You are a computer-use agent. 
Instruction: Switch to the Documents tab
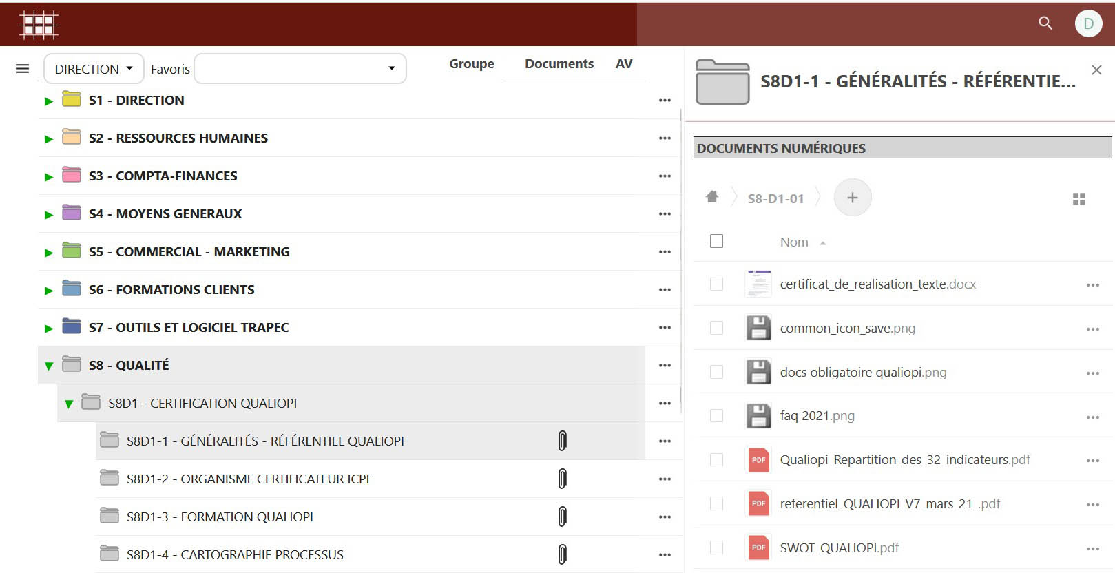[x=559, y=63]
